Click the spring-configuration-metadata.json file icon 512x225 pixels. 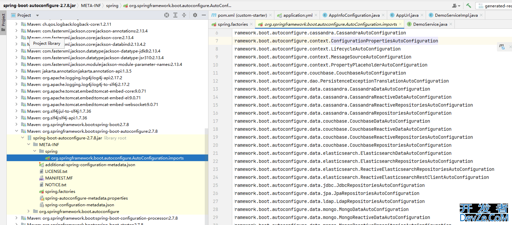click(41, 205)
